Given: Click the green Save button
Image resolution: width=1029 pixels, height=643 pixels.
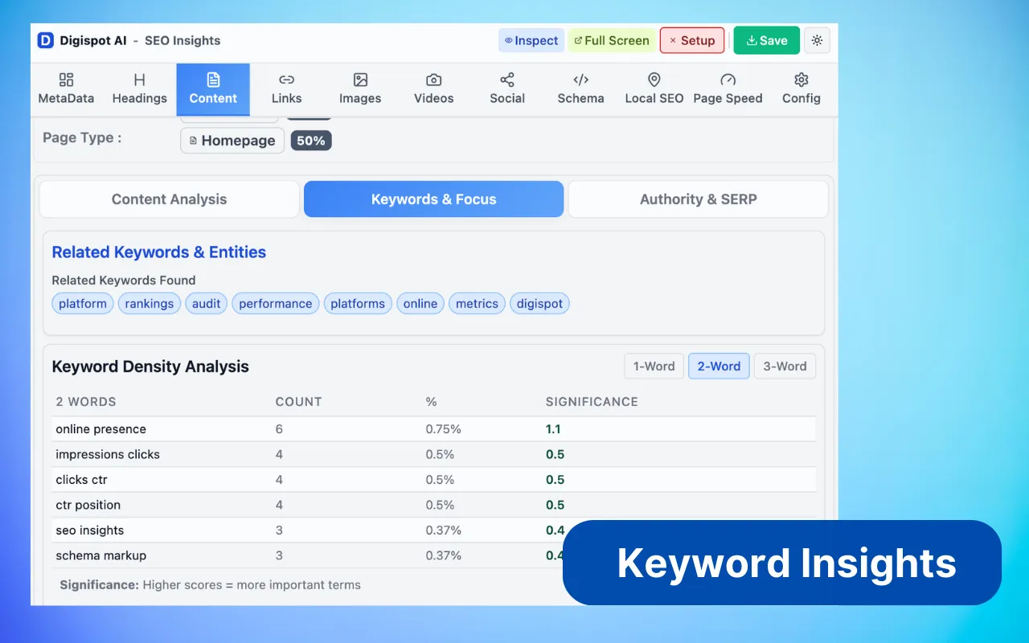Looking at the screenshot, I should click(766, 40).
